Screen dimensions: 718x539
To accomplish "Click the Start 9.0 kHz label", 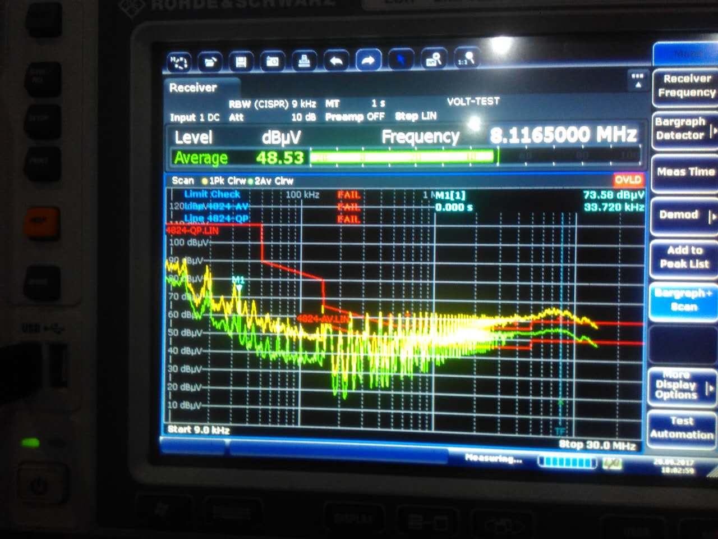I will [199, 430].
